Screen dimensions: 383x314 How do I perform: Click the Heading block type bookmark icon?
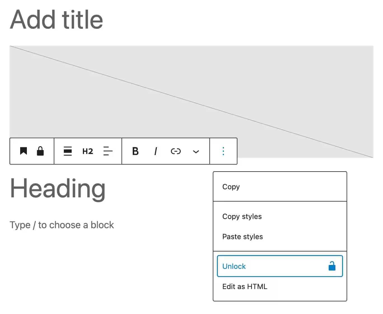click(x=24, y=151)
